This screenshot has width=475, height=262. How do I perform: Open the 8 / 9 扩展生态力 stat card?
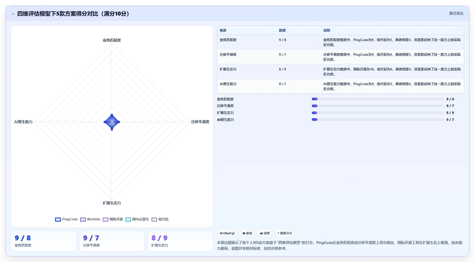pyautogui.click(x=180, y=241)
